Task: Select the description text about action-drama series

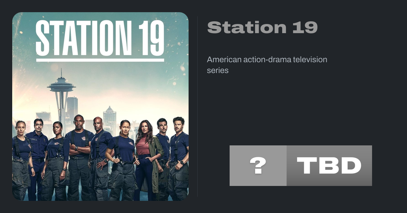Action: click(267, 65)
